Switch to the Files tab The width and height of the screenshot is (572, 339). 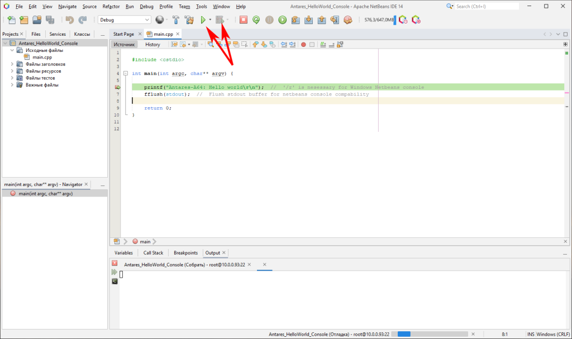click(36, 34)
